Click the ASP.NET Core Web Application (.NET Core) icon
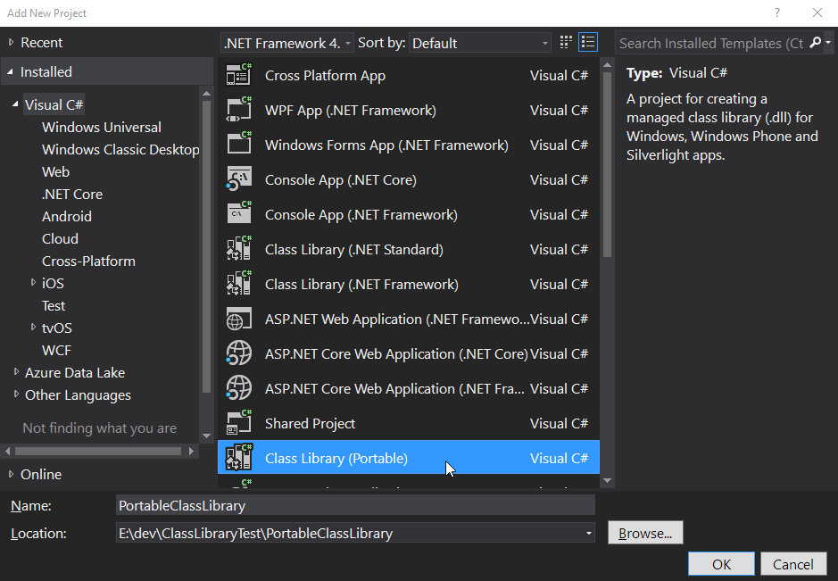Viewport: 838px width, 581px height. pos(239,353)
